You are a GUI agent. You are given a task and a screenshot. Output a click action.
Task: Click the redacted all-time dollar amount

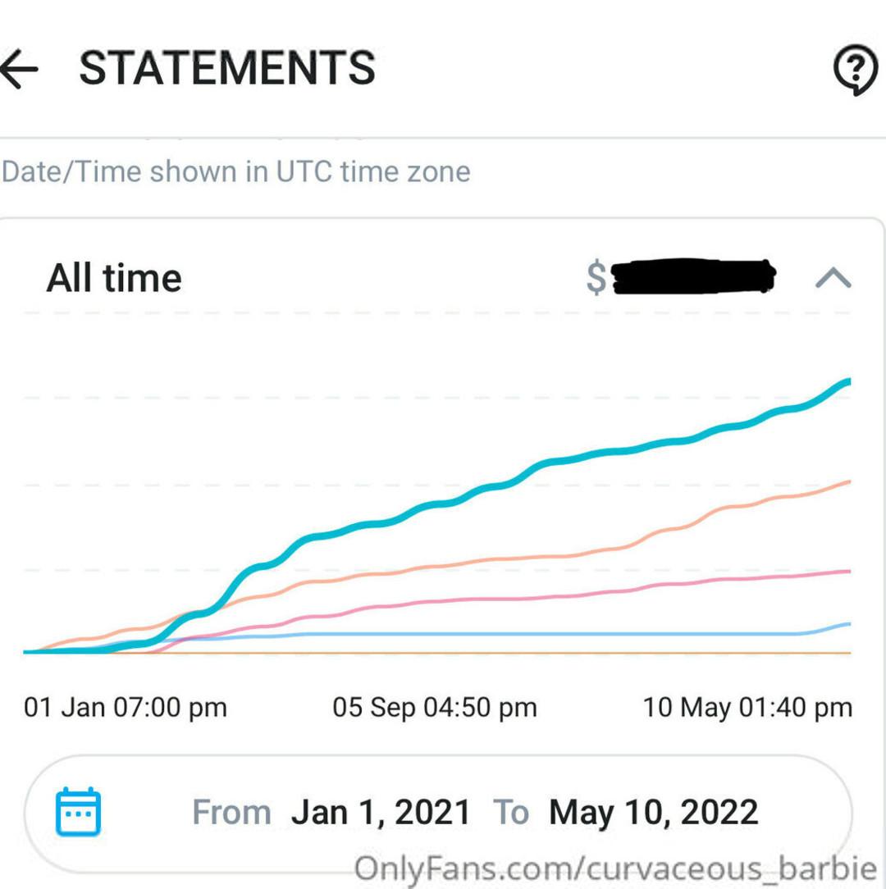(x=693, y=276)
